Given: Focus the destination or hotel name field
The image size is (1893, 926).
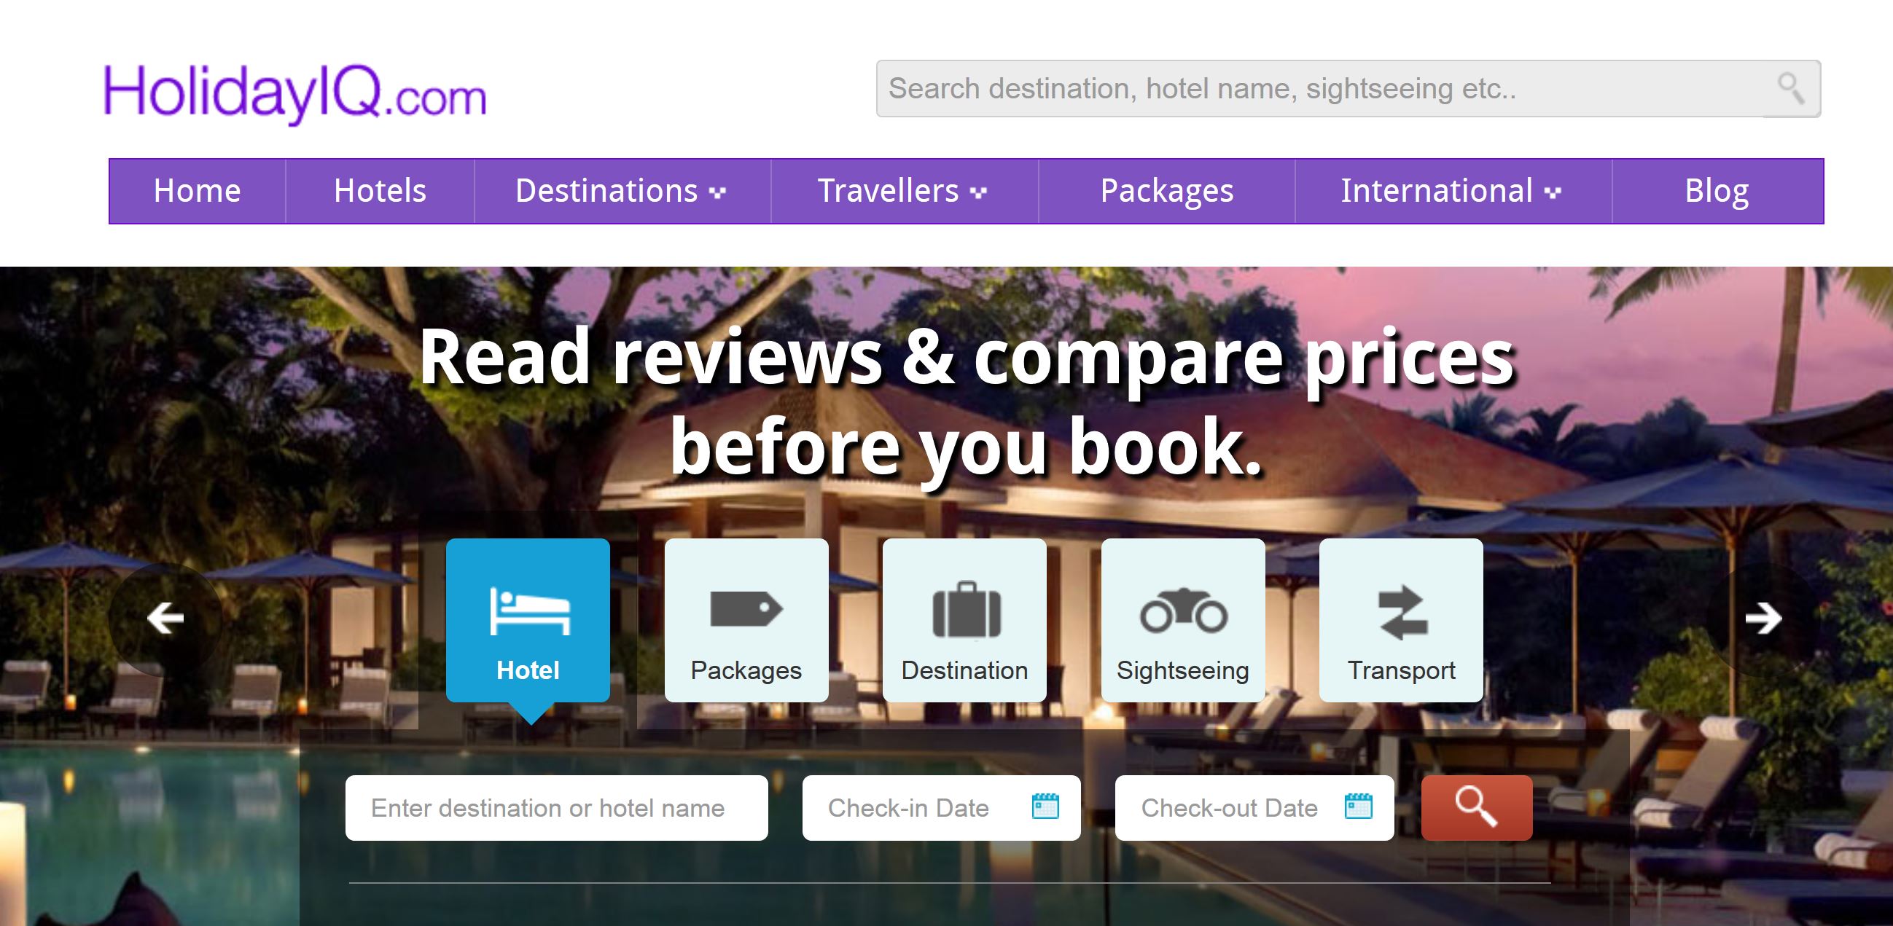Looking at the screenshot, I should click(x=556, y=808).
